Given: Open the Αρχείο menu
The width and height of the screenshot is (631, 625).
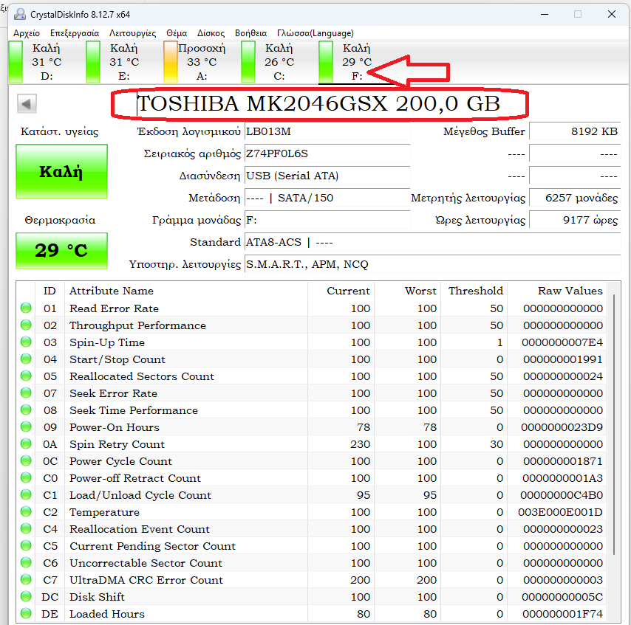Looking at the screenshot, I should [x=27, y=33].
